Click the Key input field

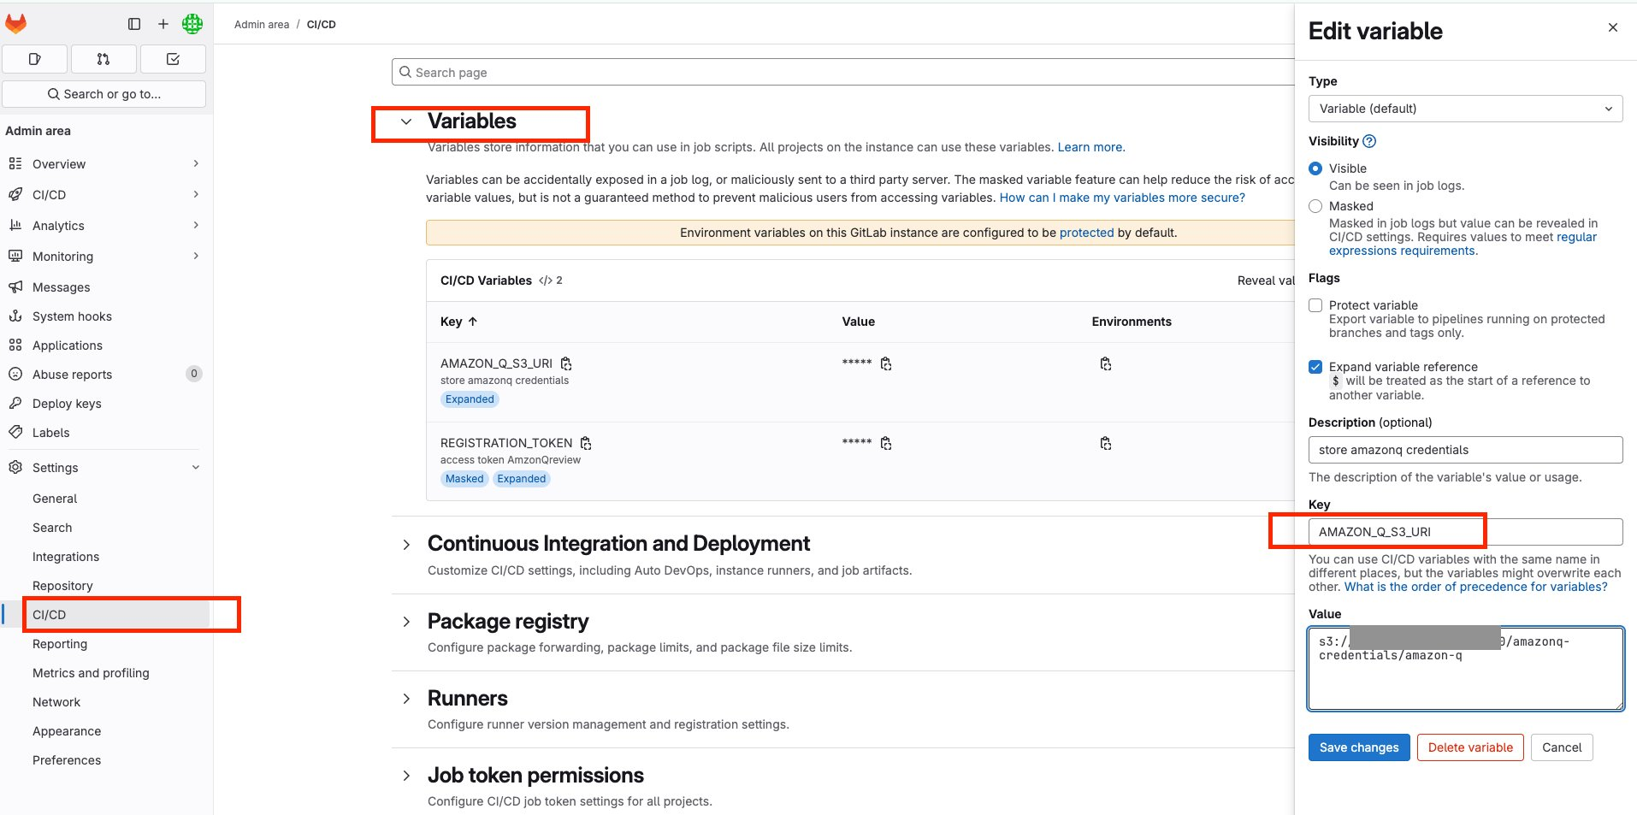(1464, 532)
